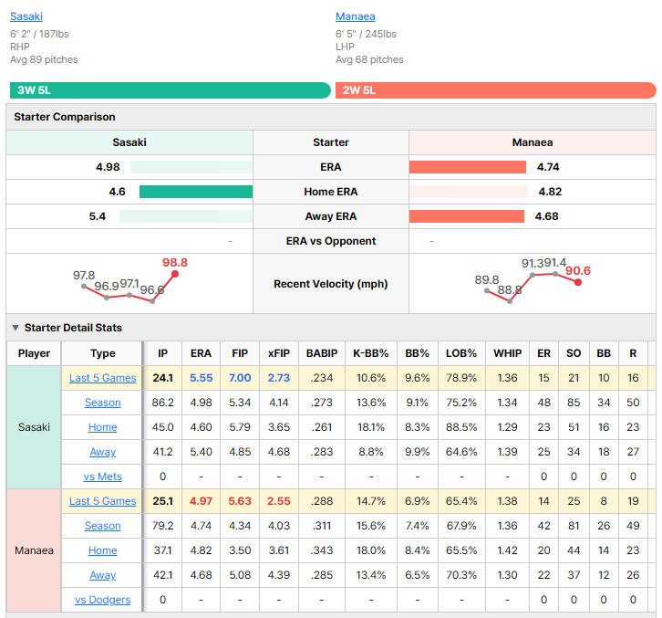
Task: Click Sasaki's green Home ERA bar
Action: click(x=196, y=192)
